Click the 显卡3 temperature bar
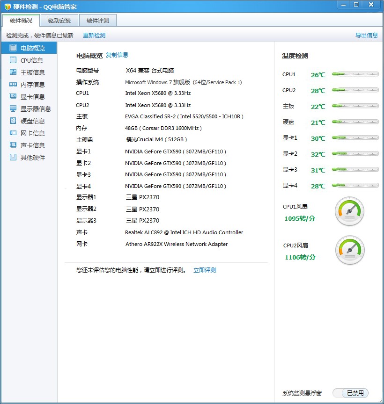The image size is (384, 404). [355, 170]
